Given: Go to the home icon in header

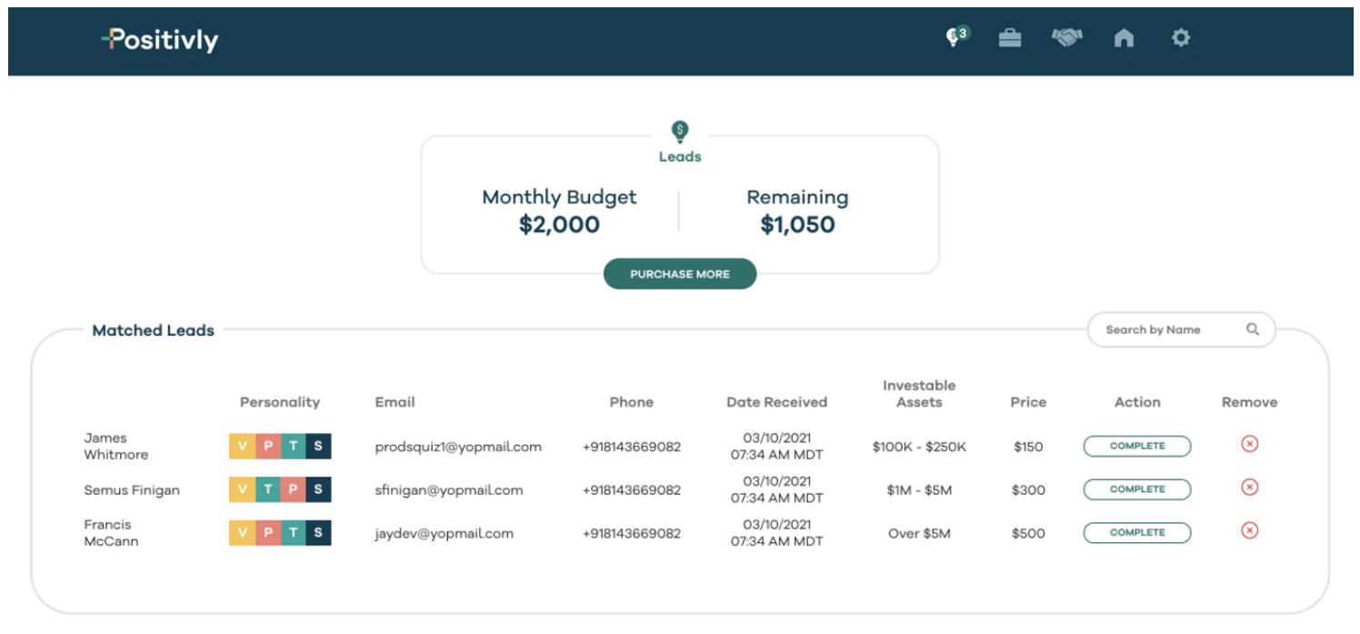Looking at the screenshot, I should coord(1124,37).
